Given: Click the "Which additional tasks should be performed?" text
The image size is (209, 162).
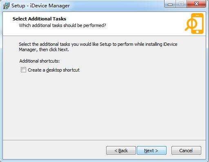Looking at the screenshot, I should (62, 25).
